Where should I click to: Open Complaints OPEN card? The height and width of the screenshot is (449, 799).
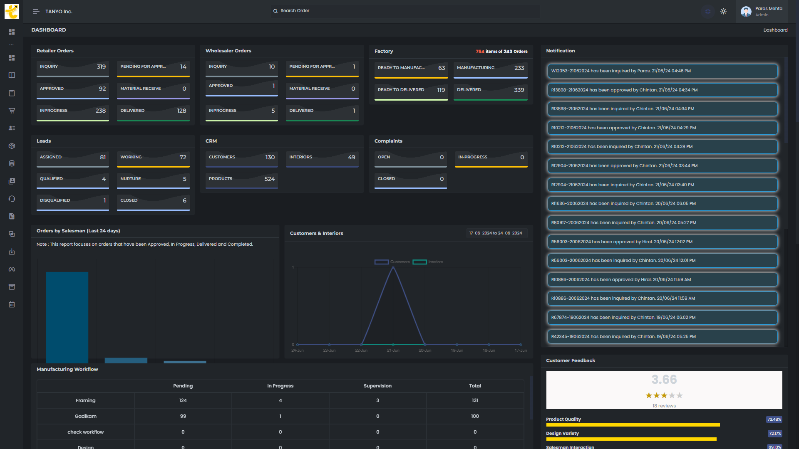click(411, 159)
